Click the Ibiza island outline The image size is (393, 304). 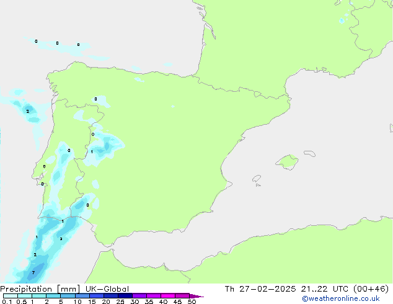pyautogui.click(x=257, y=179)
